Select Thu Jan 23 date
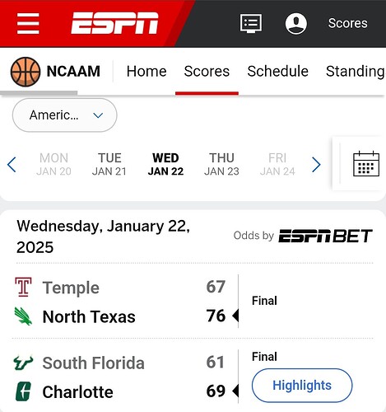The height and width of the screenshot is (412, 386). click(221, 164)
